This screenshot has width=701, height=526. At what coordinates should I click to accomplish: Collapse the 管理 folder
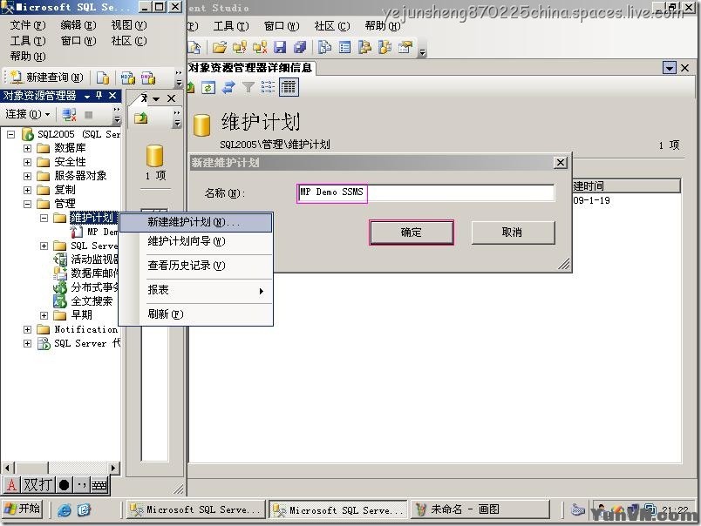27,204
